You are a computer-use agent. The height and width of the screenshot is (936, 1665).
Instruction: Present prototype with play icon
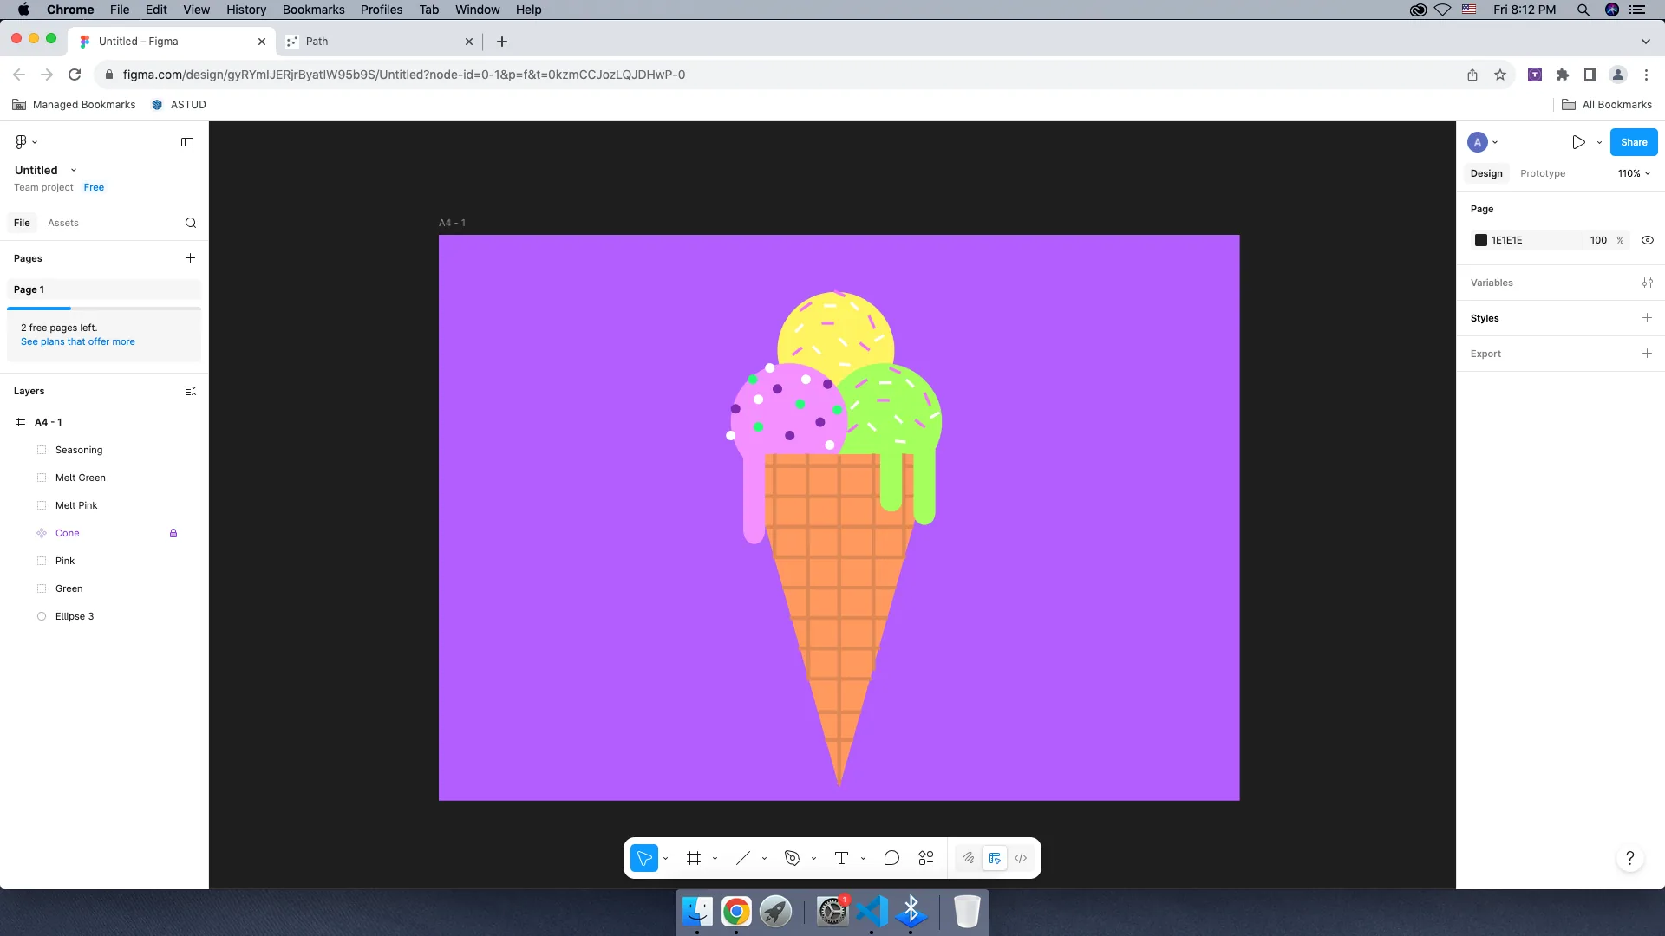coord(1578,142)
